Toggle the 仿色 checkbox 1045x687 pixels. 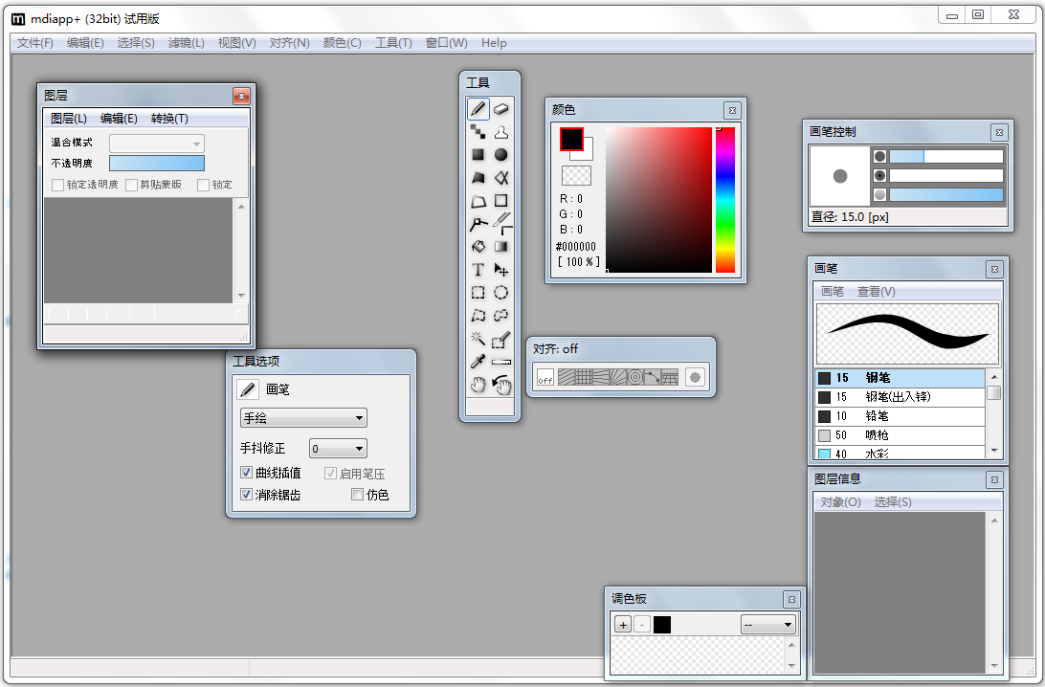coord(357,495)
